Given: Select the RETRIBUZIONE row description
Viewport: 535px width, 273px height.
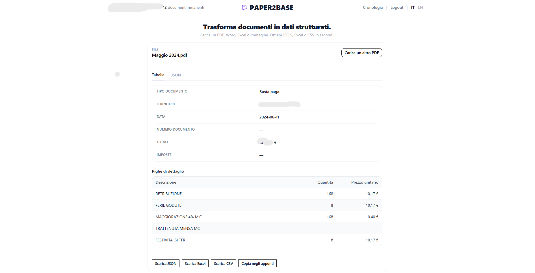Looking at the screenshot, I should pyautogui.click(x=169, y=194).
